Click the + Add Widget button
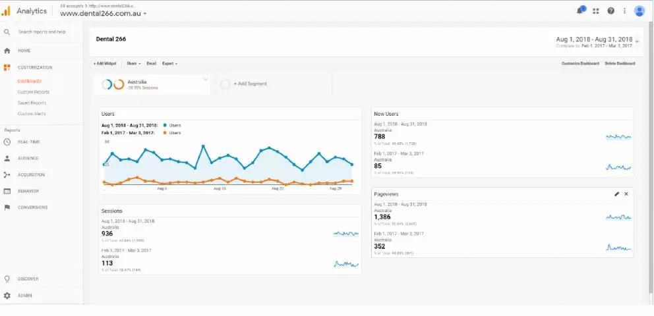 pyautogui.click(x=105, y=64)
